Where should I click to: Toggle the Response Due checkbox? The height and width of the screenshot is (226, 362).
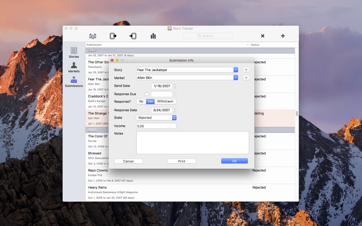coord(147,94)
